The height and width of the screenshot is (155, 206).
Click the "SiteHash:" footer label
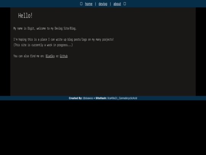click(101, 98)
